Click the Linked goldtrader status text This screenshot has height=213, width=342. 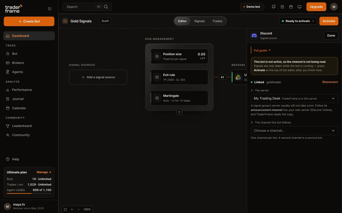tap(266, 82)
